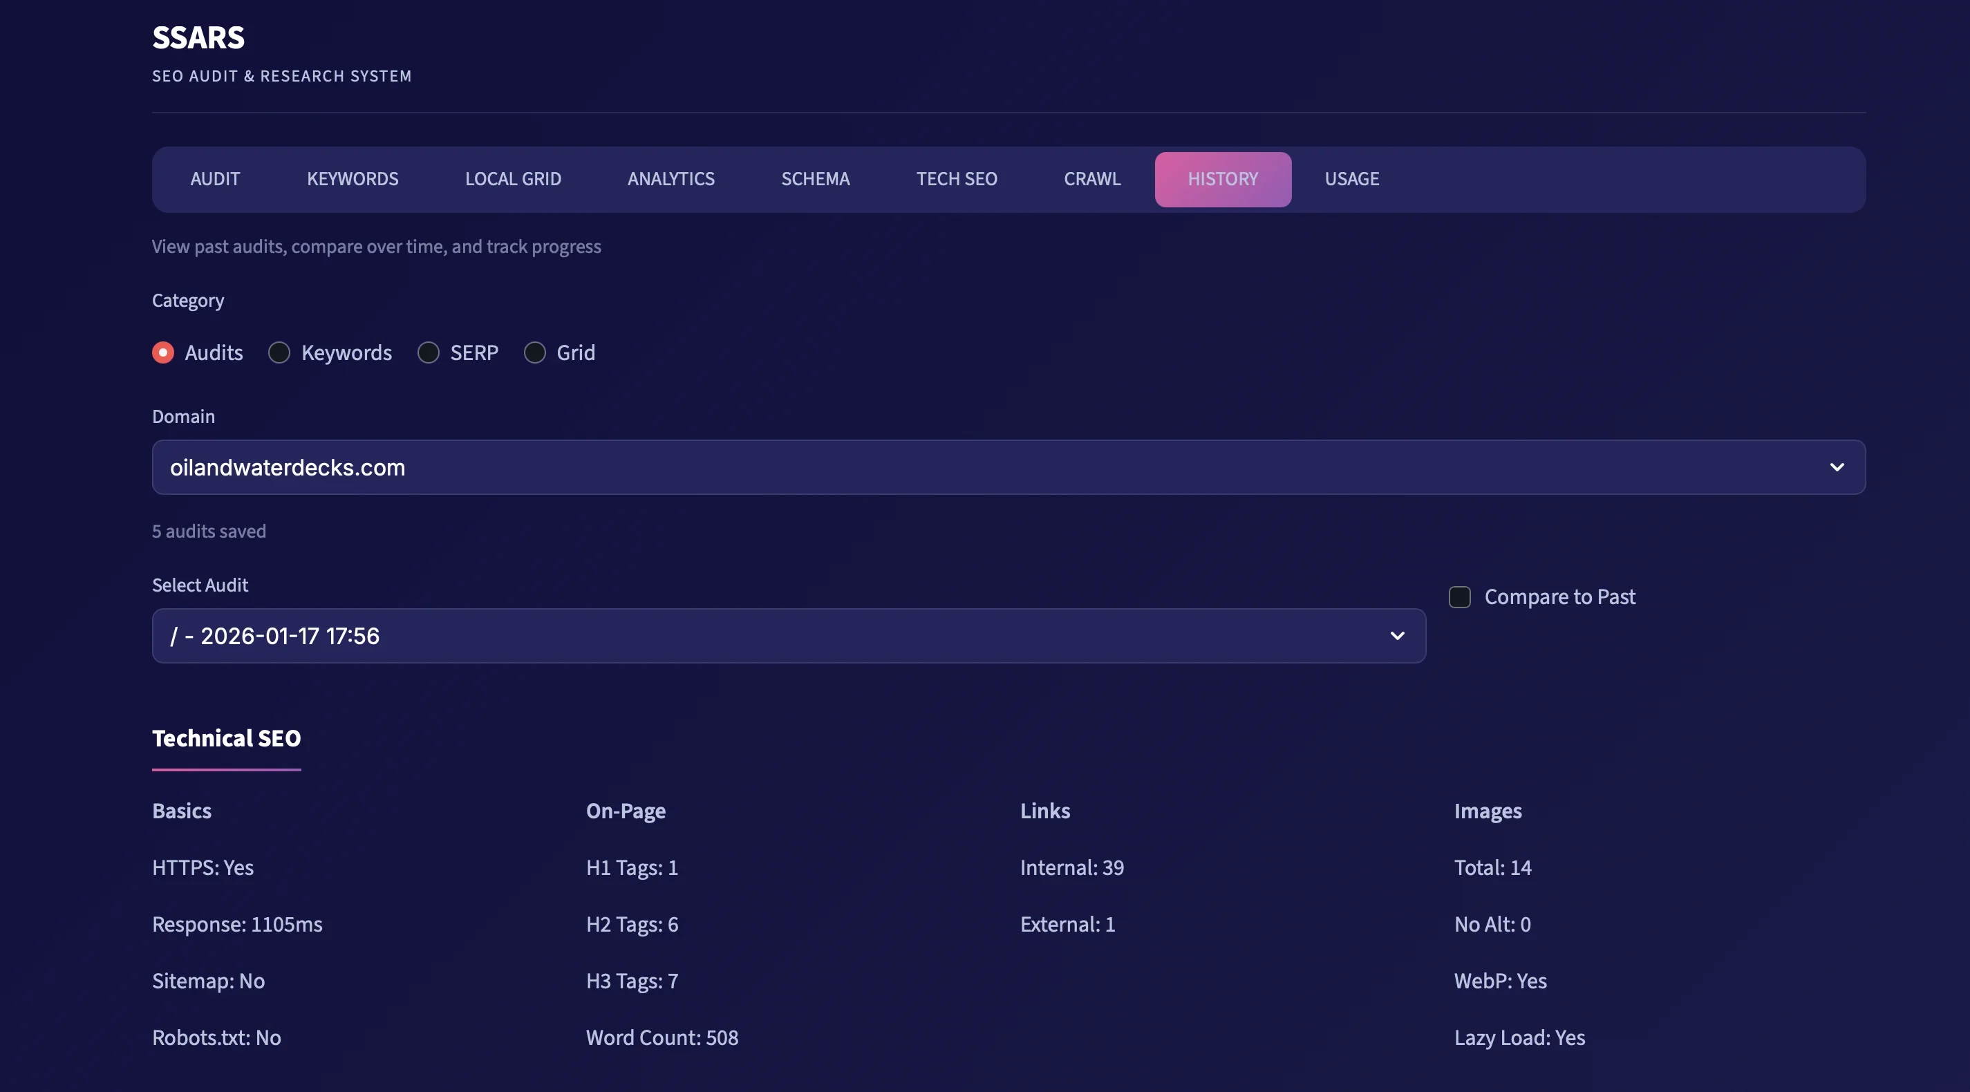Viewport: 1970px width, 1092px height.
Task: Switch to the SCHEMA tab
Action: 815,179
